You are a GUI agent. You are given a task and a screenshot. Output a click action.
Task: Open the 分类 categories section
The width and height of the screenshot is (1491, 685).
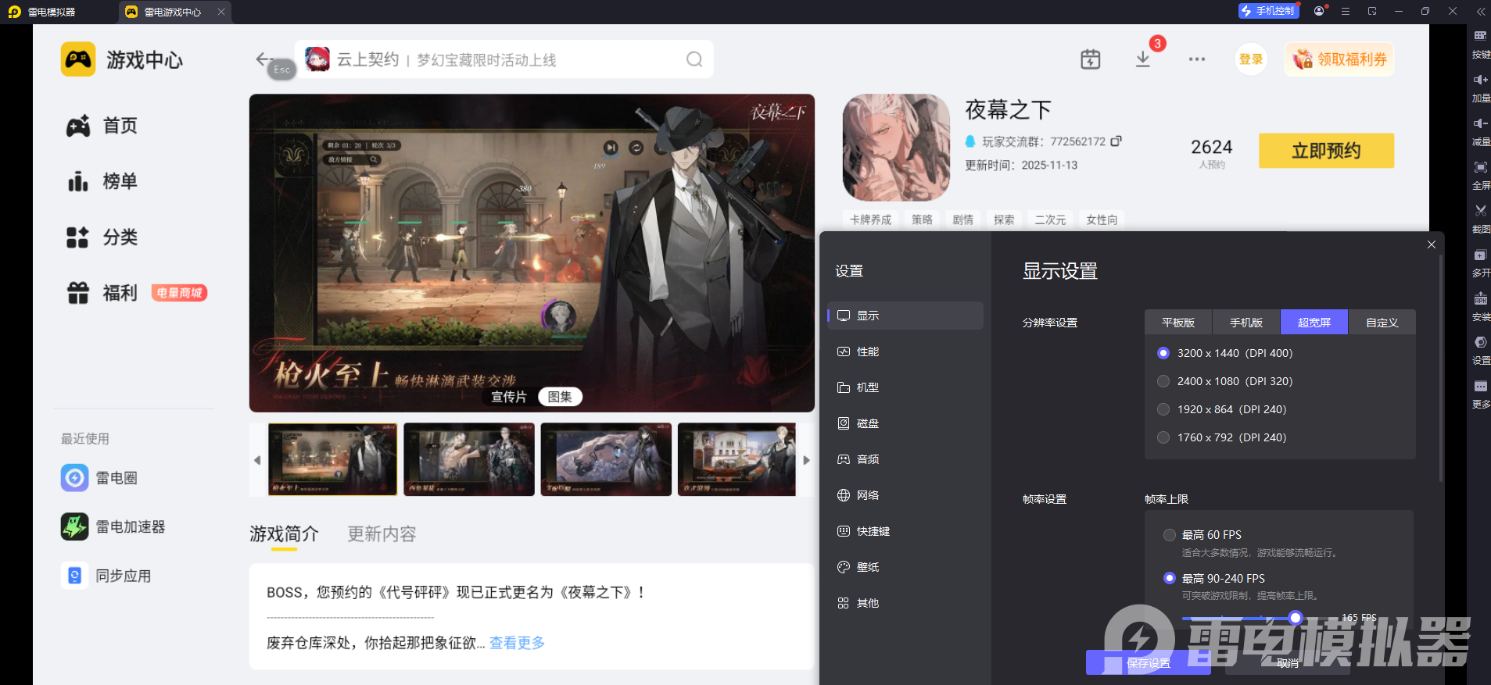click(x=102, y=237)
